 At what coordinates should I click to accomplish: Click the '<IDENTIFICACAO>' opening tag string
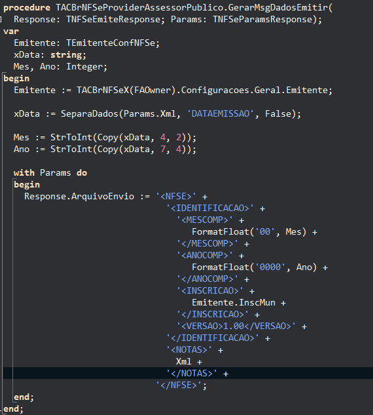click(210, 208)
